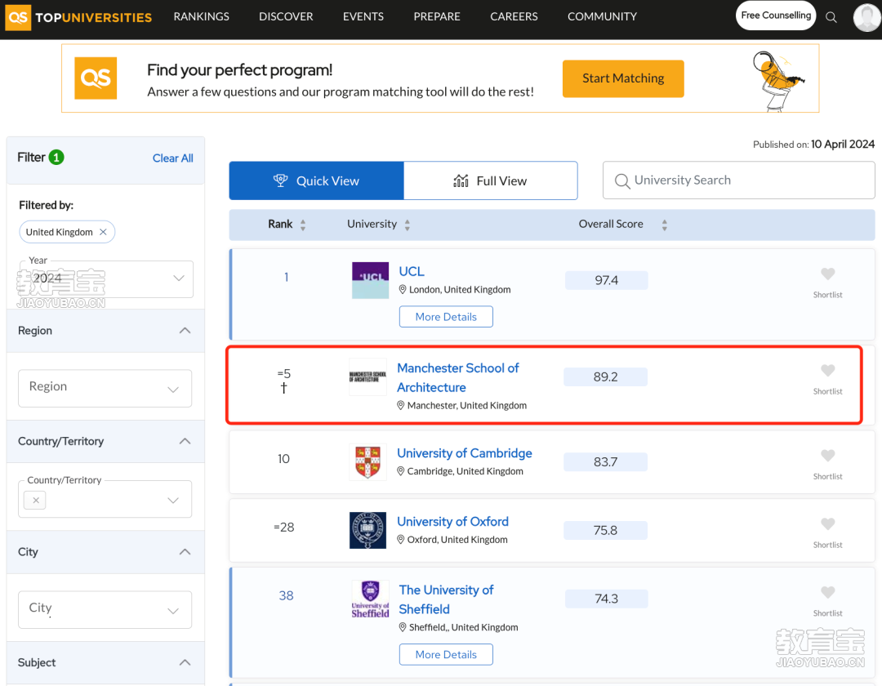Remove the United Kingdom filter chip

pos(103,232)
